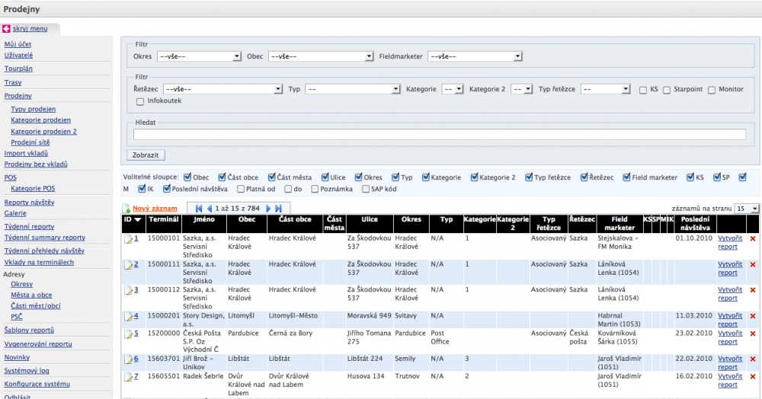Toggle the Monitor filter checkbox
Viewport: 762px width, 399px height.
pyautogui.click(x=712, y=90)
